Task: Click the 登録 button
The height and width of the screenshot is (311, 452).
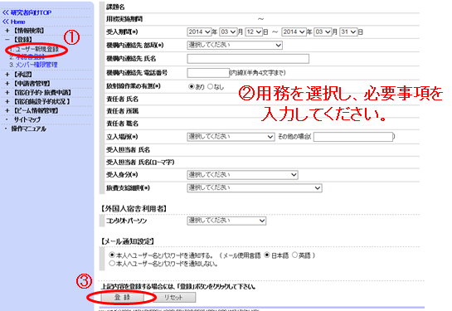Action: pyautogui.click(x=122, y=297)
